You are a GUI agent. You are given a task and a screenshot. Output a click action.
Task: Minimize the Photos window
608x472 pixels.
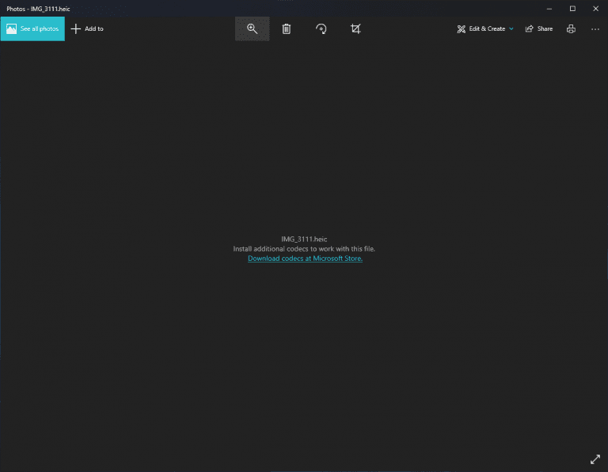[x=549, y=9]
